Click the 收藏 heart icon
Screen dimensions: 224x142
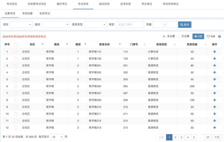[x=208, y=37]
